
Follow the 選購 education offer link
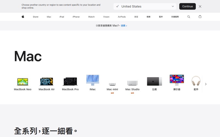tap(124, 26)
